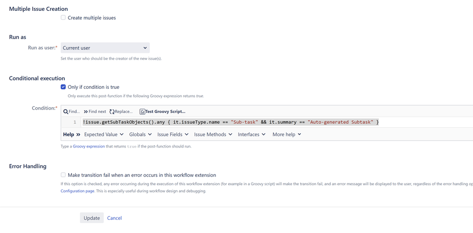Open the Interfaces help menu
473x233 pixels.
(x=252, y=135)
